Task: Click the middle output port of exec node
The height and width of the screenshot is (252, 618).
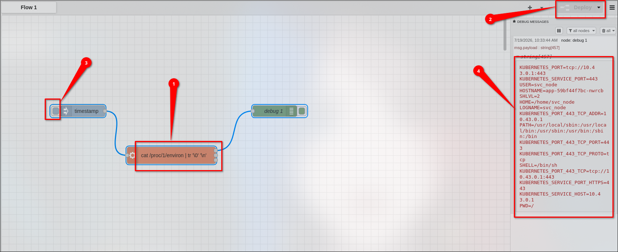Action: click(216, 155)
